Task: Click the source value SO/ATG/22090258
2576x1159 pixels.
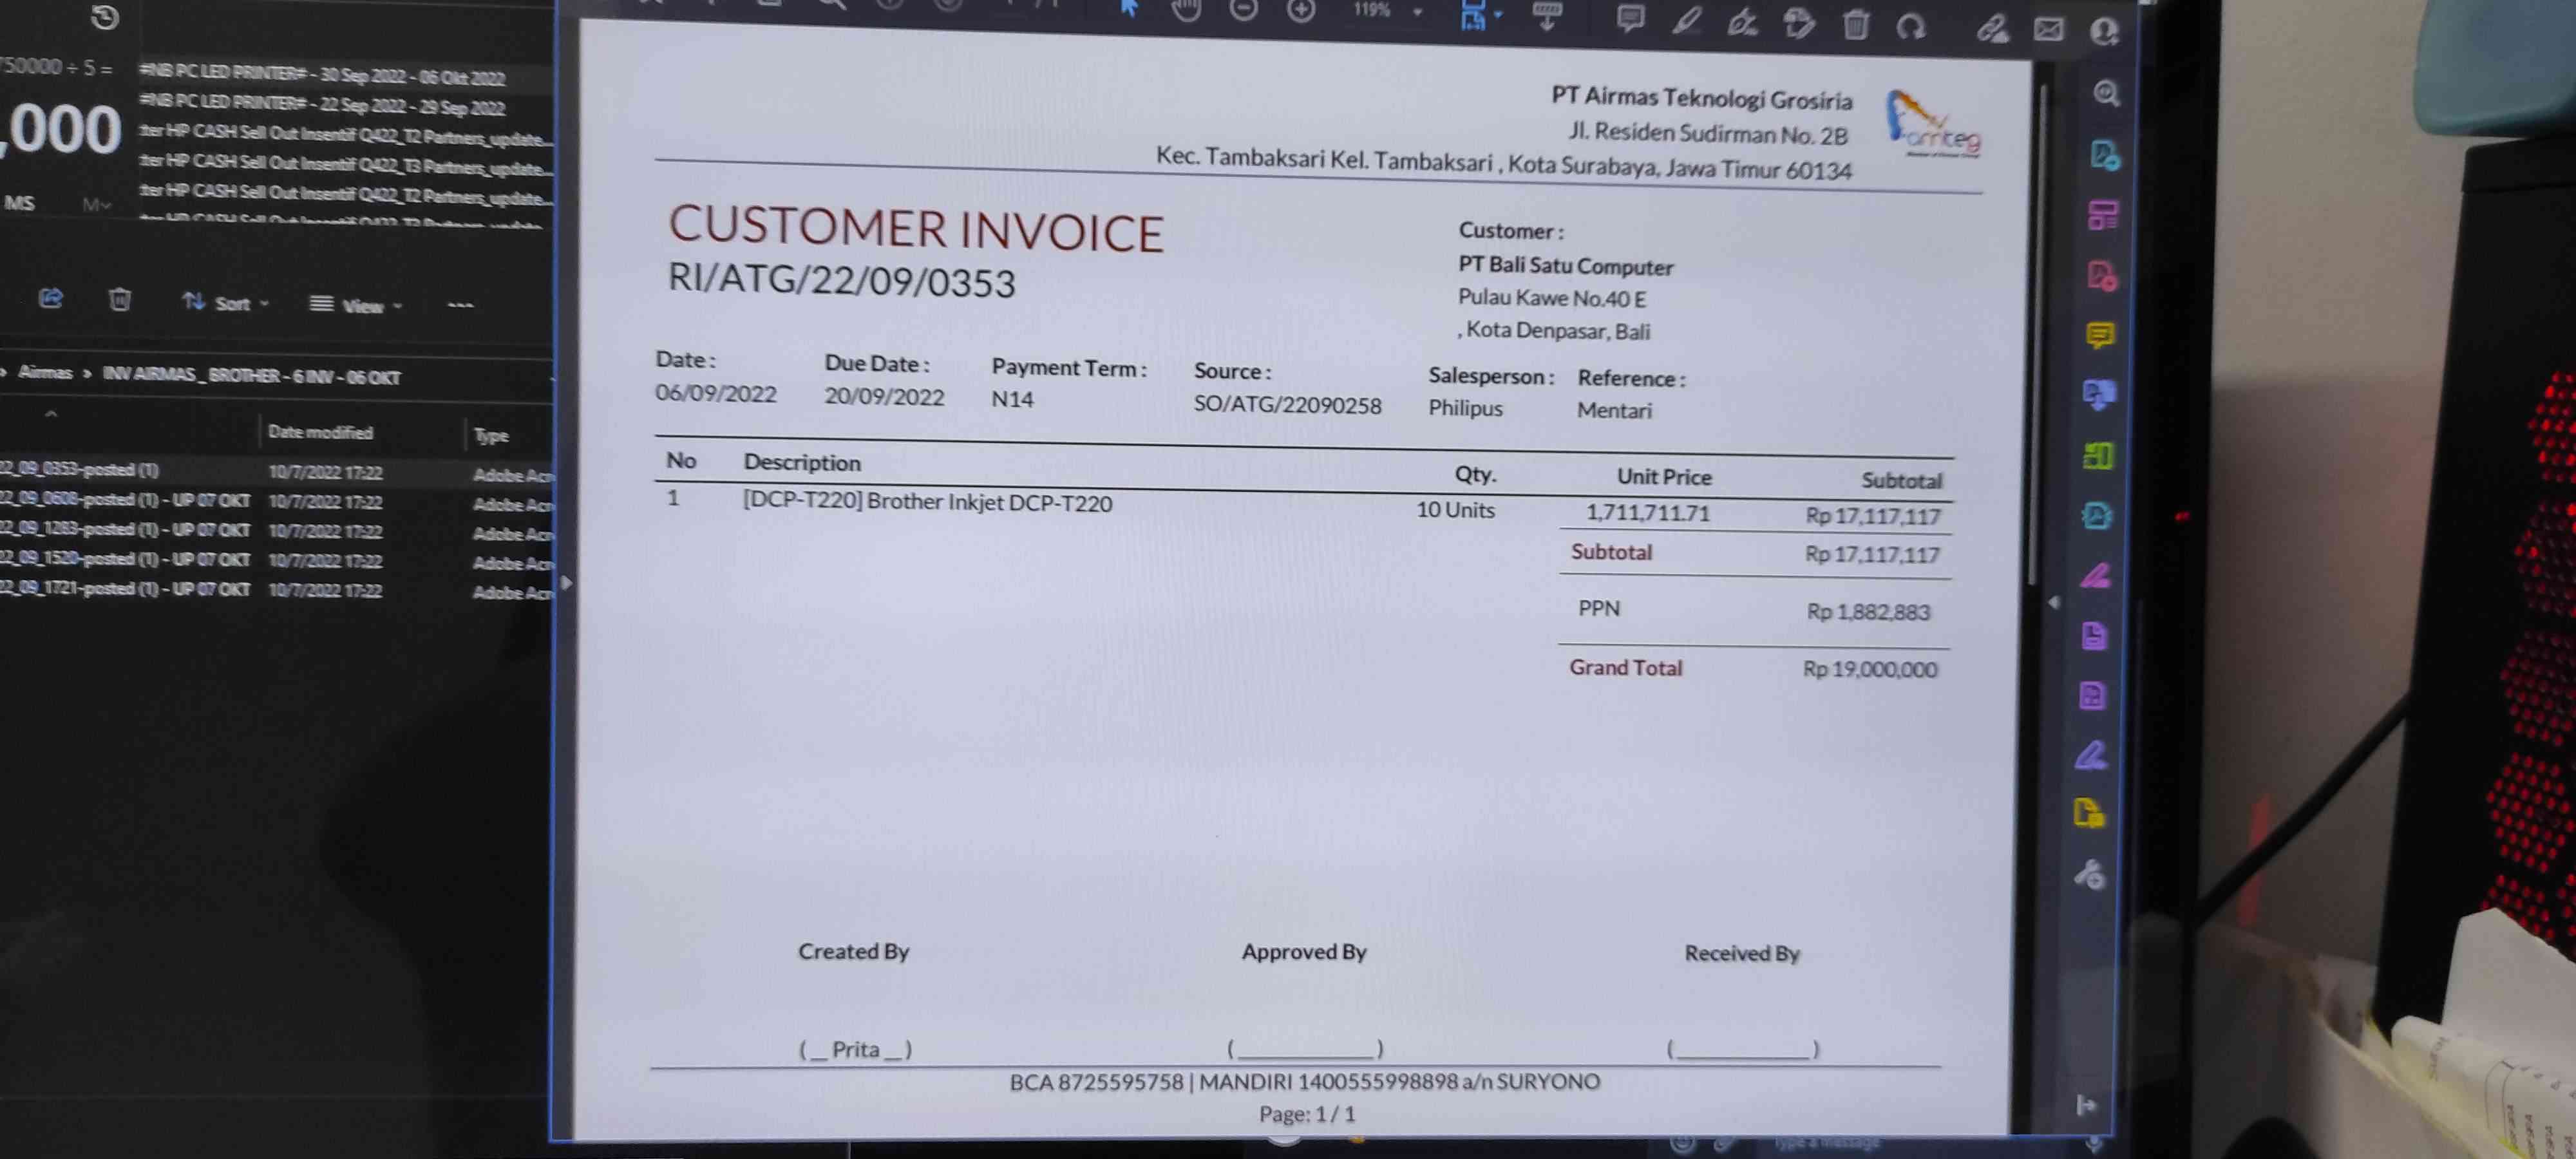Action: tap(1287, 405)
